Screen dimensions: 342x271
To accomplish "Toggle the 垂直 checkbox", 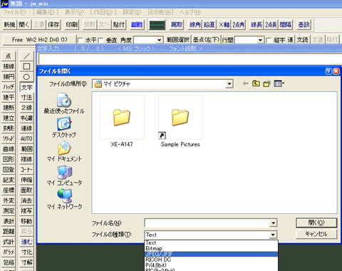I will click(x=100, y=40).
